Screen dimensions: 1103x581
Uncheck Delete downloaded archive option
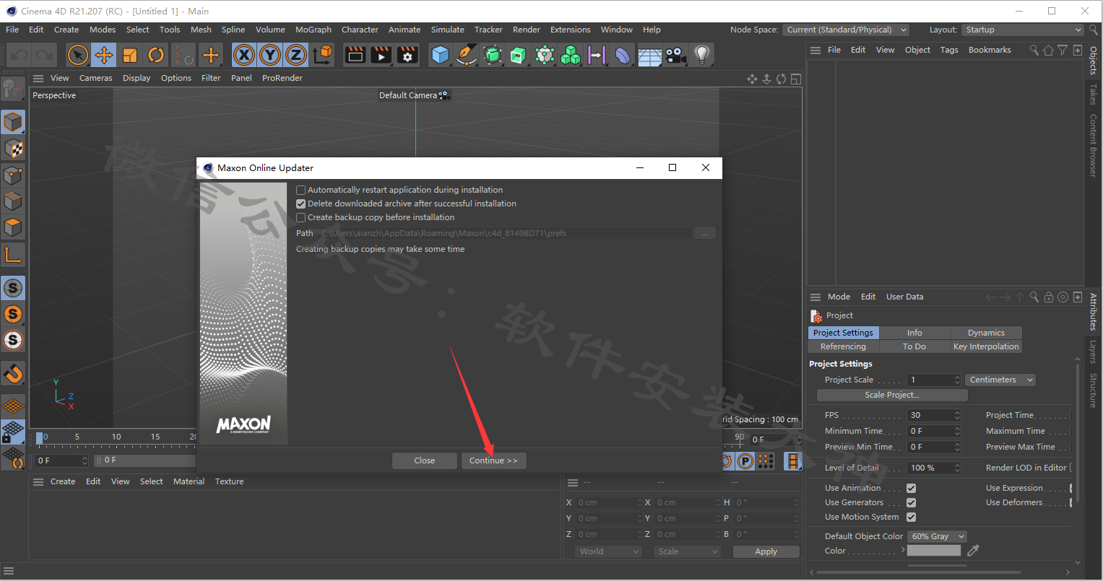301,204
